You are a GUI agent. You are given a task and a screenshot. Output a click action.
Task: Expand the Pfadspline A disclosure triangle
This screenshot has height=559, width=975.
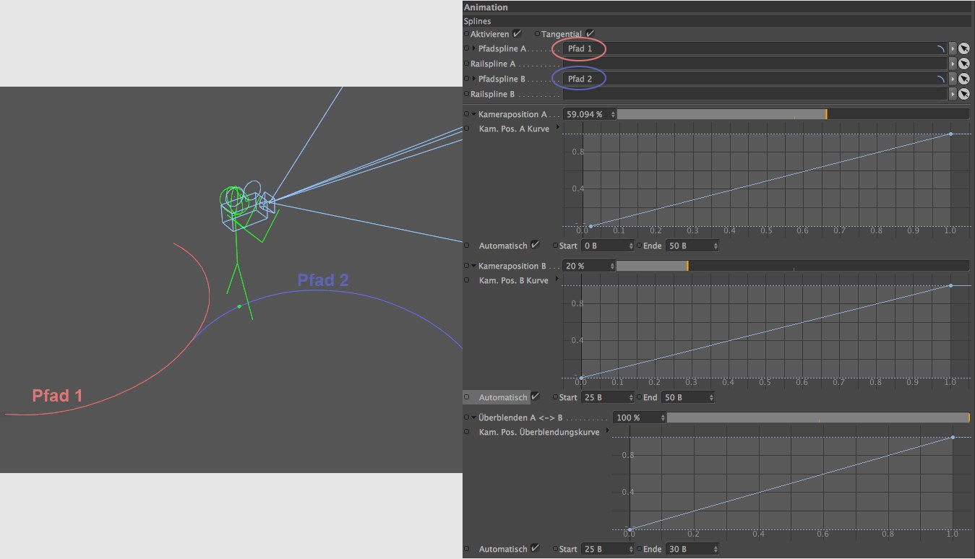[x=474, y=48]
